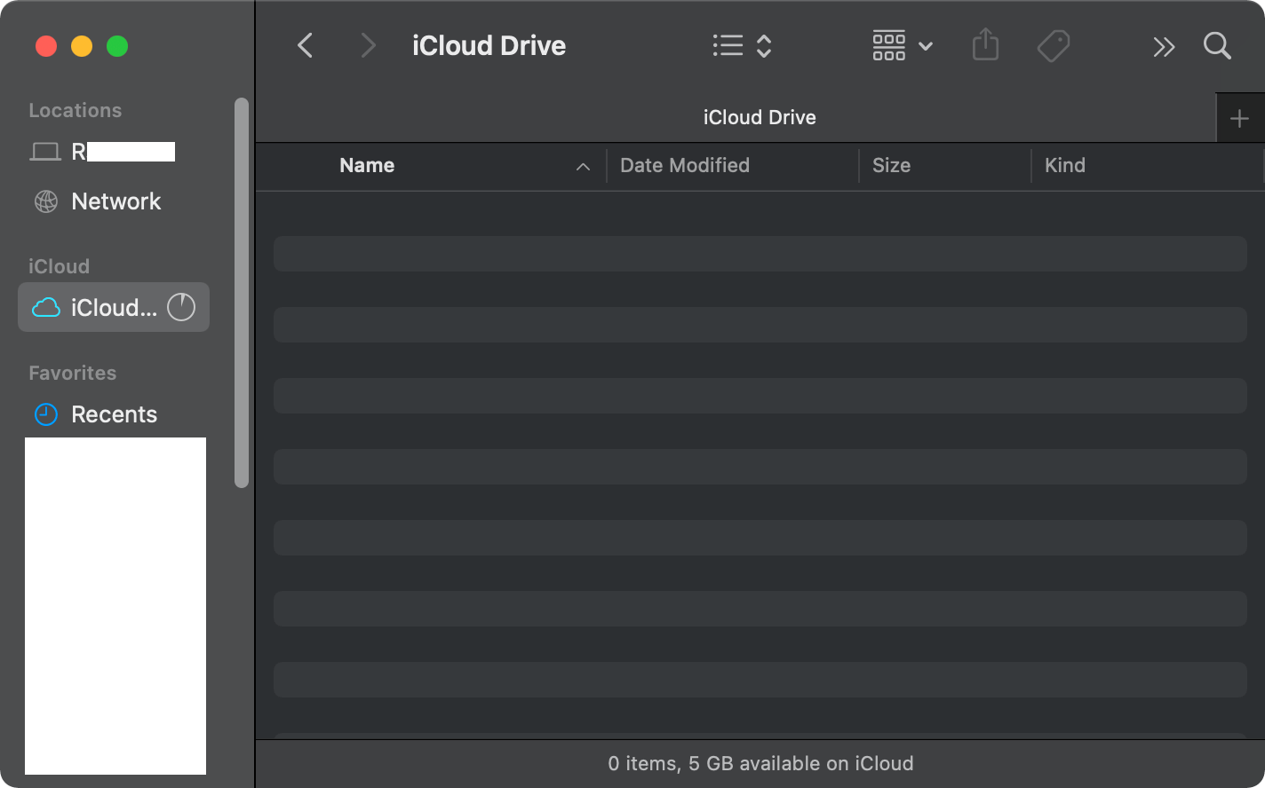The width and height of the screenshot is (1265, 788).
Task: Select the iCloud Drive tab
Action: click(736, 117)
